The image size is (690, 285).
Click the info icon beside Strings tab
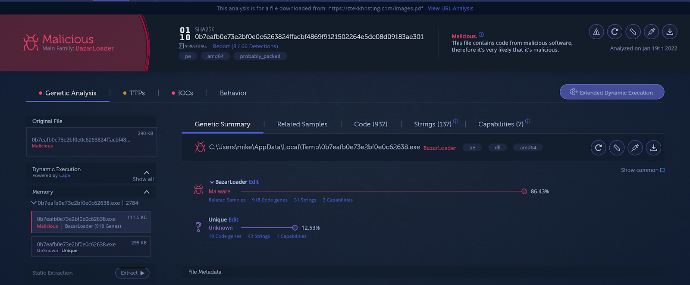click(456, 122)
